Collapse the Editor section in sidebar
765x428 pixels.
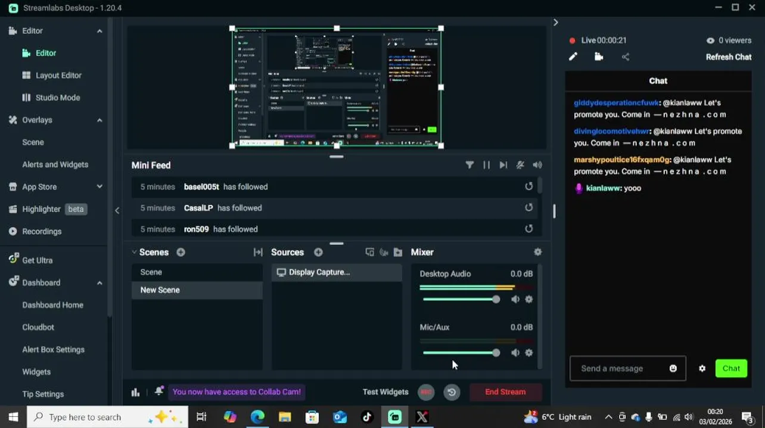pyautogui.click(x=99, y=31)
